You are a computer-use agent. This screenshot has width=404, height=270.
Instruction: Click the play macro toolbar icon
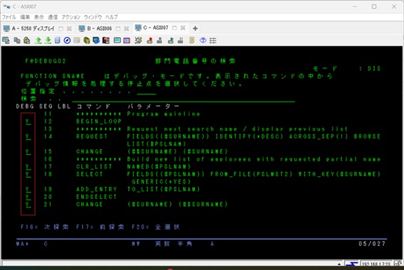170,40
